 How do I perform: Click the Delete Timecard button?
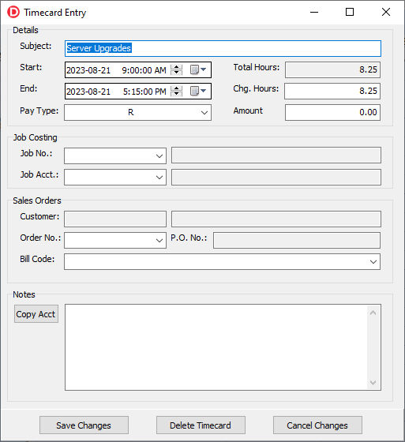pos(201,425)
